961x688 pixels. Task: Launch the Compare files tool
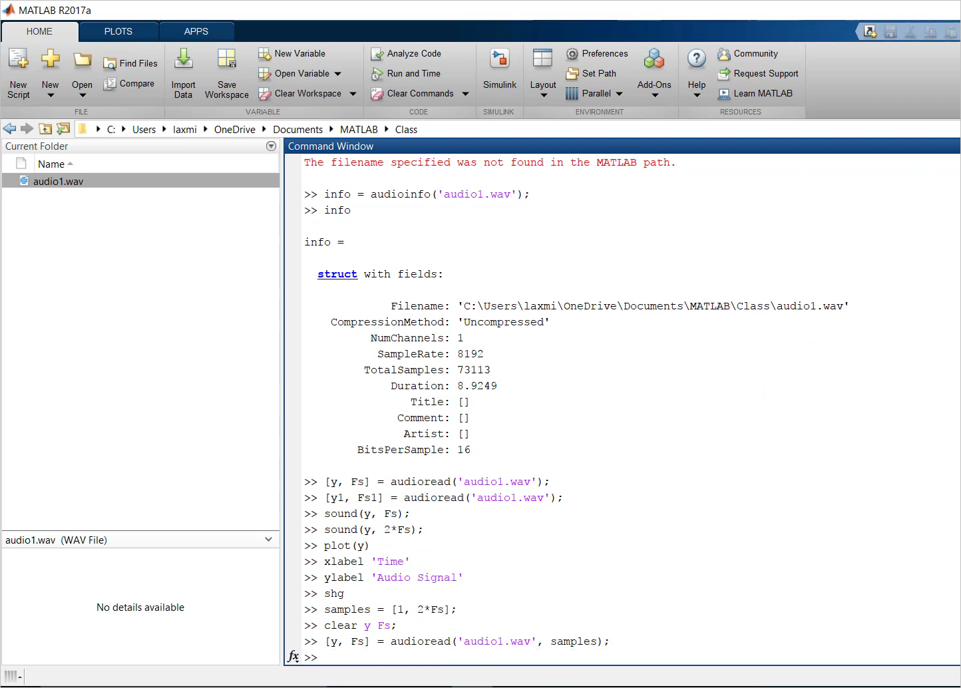[x=129, y=84]
